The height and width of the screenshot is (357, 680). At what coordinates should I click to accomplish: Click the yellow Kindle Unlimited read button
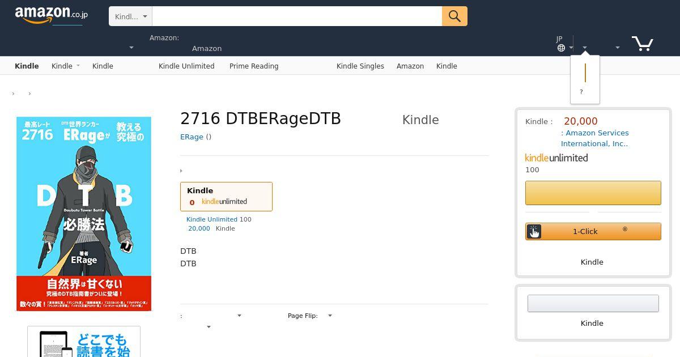tap(593, 193)
